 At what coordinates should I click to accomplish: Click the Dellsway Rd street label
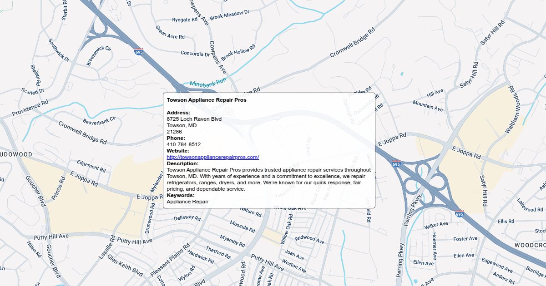187,218
